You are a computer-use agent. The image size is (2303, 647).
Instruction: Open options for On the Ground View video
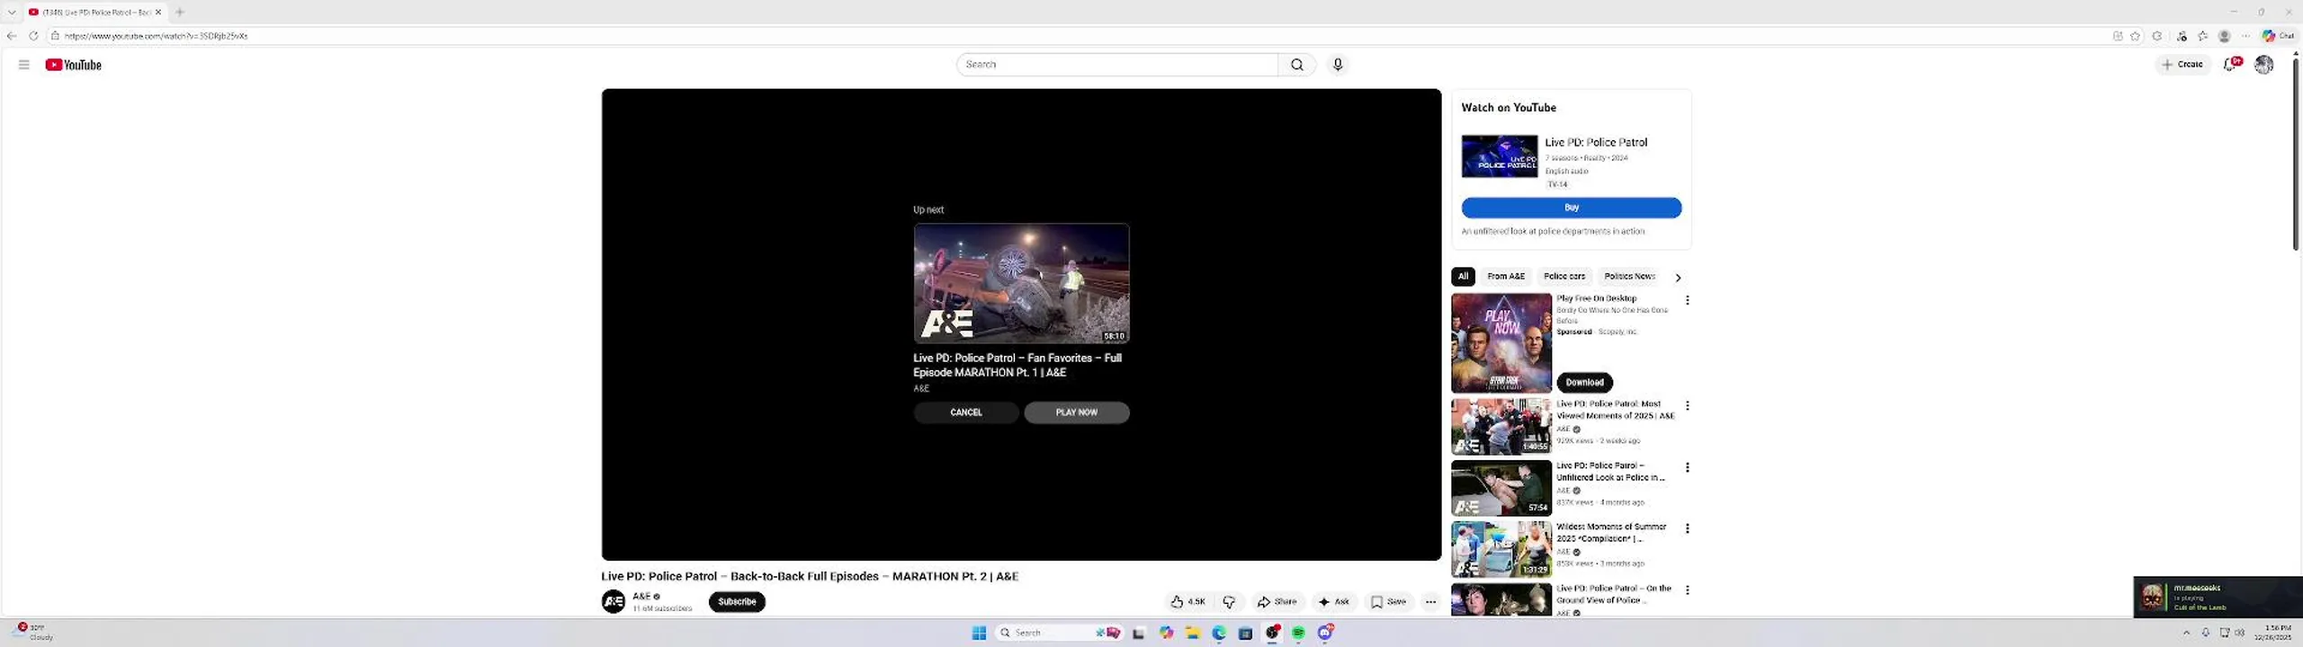[x=1687, y=590]
